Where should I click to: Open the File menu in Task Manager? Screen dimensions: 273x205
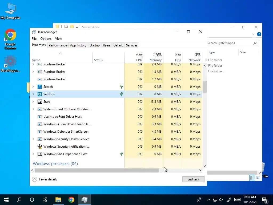(x=34, y=39)
